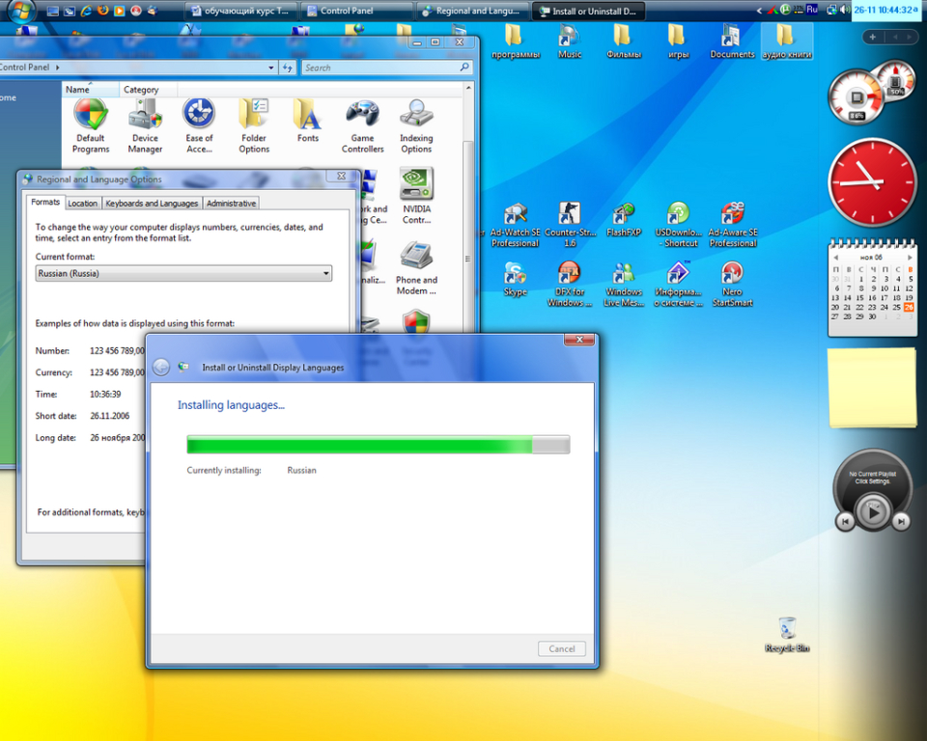Switch to Keyboards and Languages tab
This screenshot has width=927, height=741.
[152, 204]
